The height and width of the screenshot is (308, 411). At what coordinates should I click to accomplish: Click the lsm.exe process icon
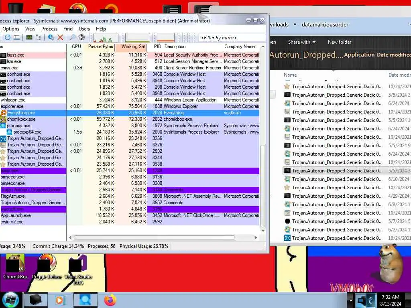point(3,61)
